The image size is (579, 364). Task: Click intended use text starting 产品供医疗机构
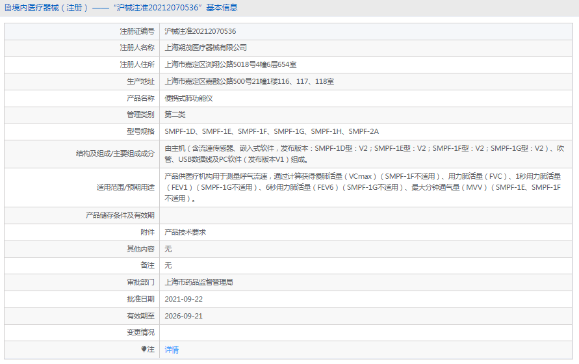(x=363, y=187)
